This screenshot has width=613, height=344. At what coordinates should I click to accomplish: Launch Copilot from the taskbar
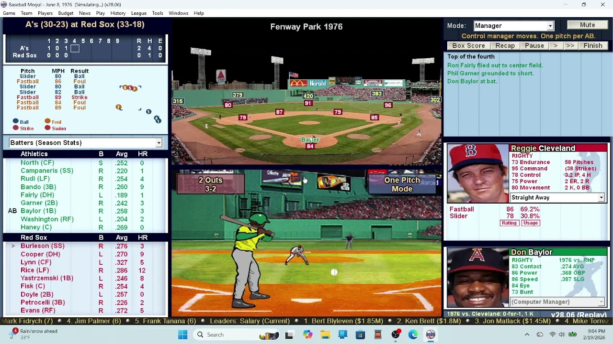(307, 335)
